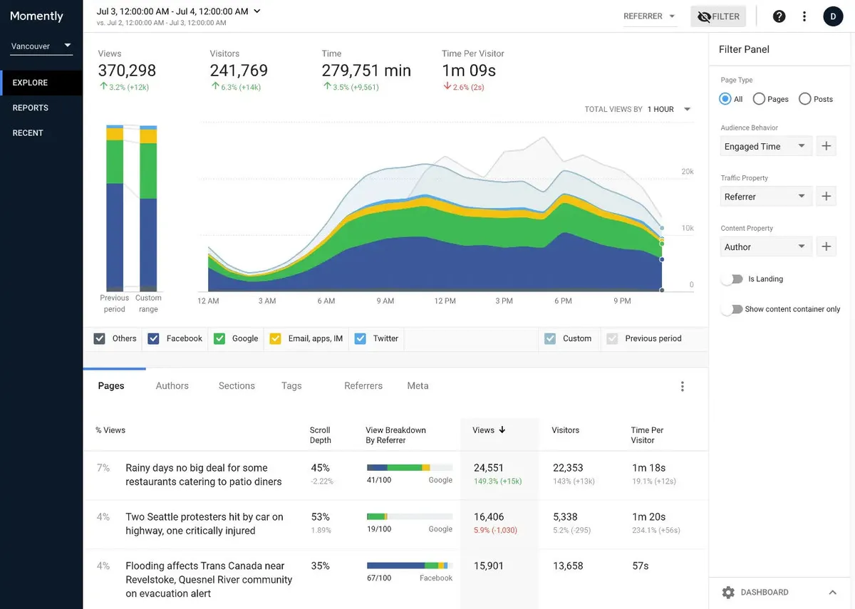
Task: Add a Traffic Property filter with plus icon
Action: 826,197
